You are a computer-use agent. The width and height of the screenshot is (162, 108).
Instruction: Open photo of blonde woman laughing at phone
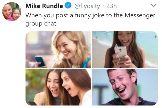58,50
